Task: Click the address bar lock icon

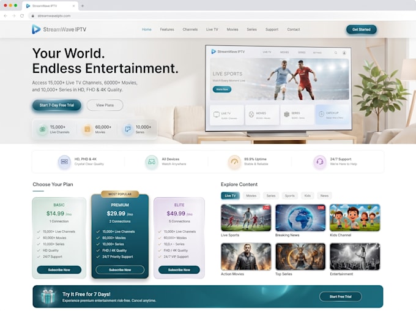Action: 32,16
